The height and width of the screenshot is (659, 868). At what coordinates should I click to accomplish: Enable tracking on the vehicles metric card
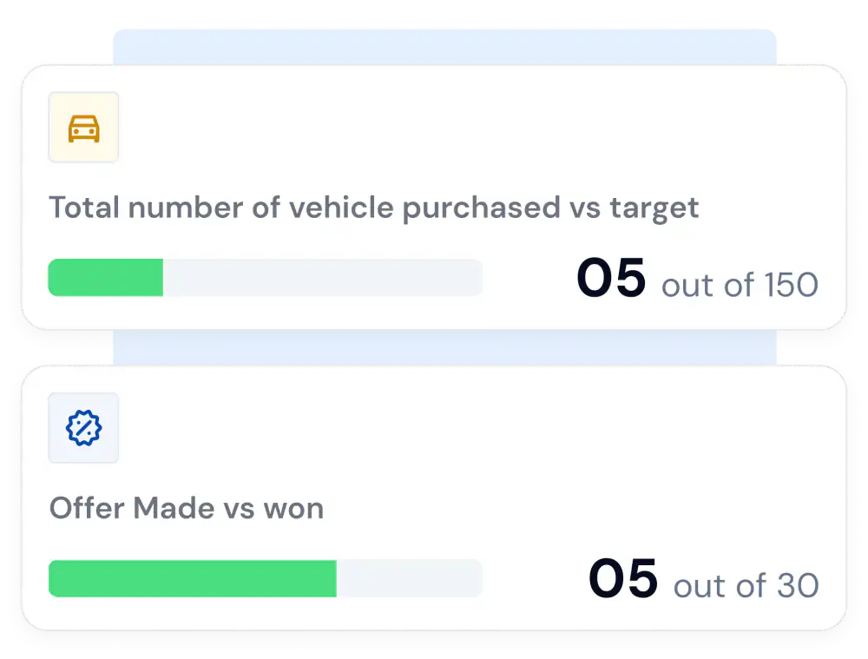pyautogui.click(x=434, y=195)
